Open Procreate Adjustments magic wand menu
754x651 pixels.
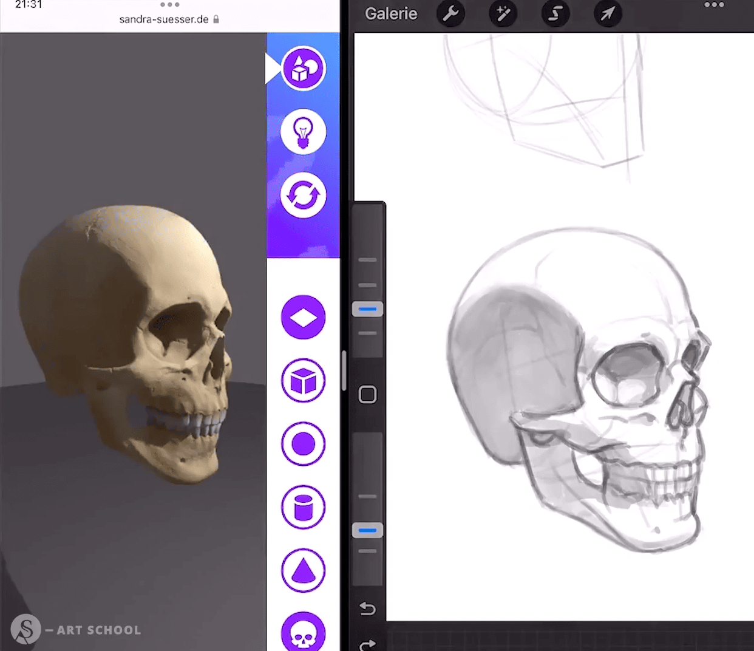[503, 14]
